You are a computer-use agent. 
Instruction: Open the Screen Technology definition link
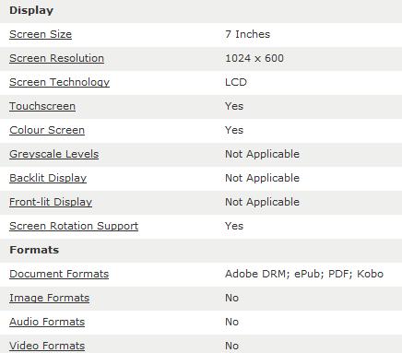(59, 82)
